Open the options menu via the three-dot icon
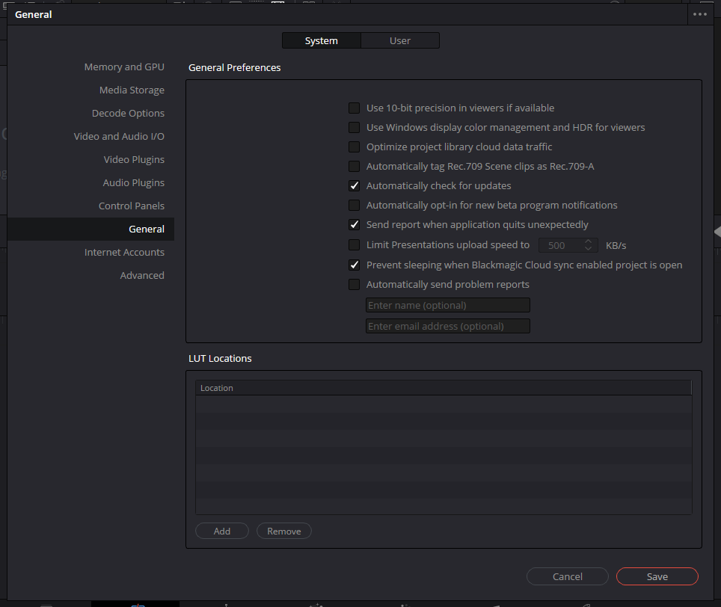721x607 pixels. [x=700, y=13]
